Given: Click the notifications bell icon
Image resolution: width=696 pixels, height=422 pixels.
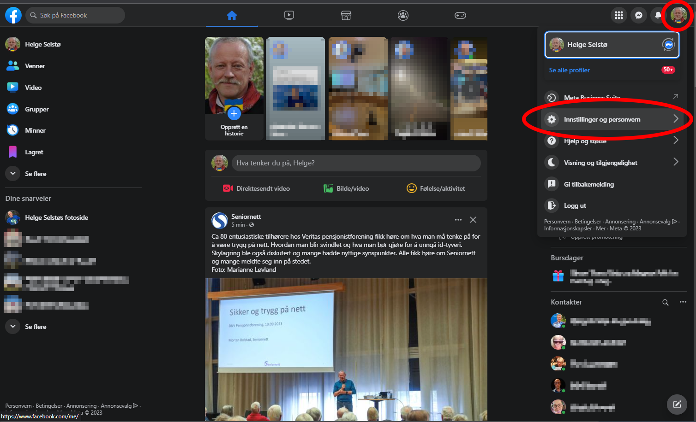Looking at the screenshot, I should pos(658,15).
